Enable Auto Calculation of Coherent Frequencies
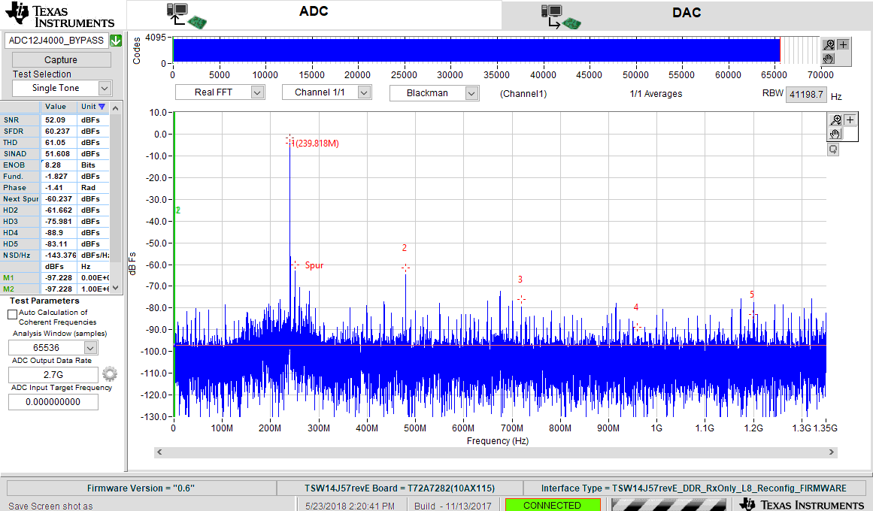Screen dimensions: 873x511 point(12,315)
